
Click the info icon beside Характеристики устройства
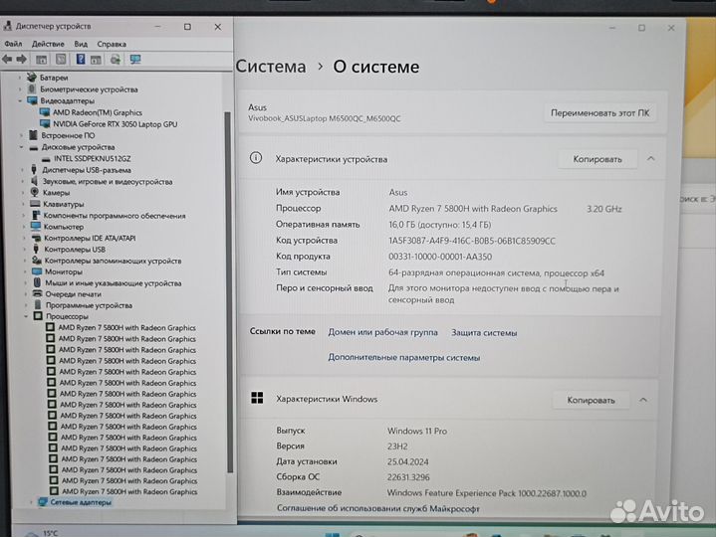(x=256, y=158)
